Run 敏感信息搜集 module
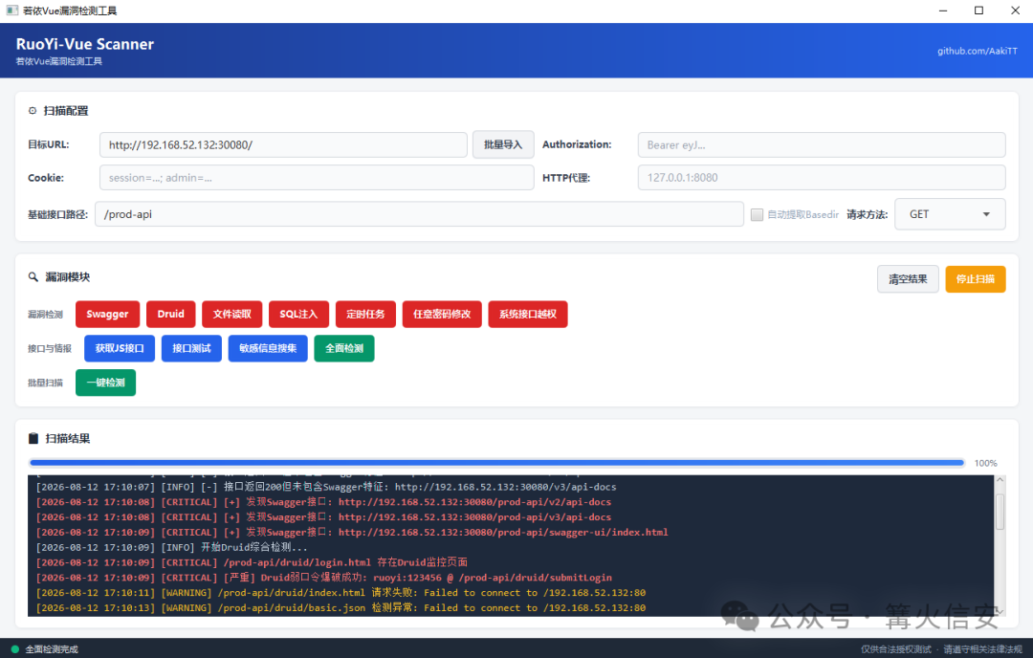The height and width of the screenshot is (658, 1033). pos(268,348)
